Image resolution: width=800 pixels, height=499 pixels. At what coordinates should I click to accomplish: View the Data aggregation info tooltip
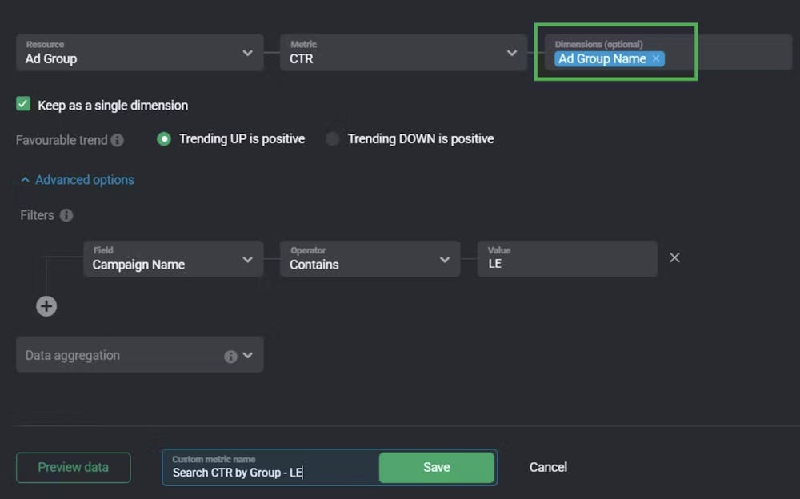click(230, 355)
